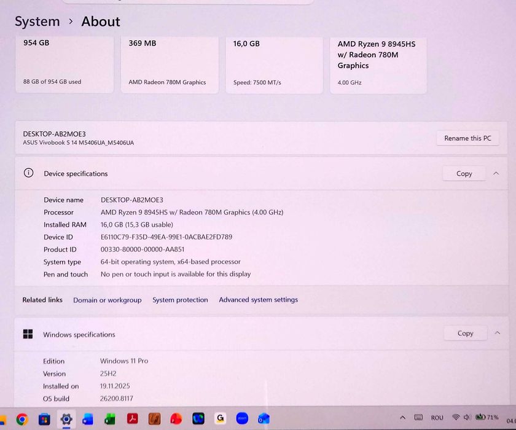This screenshot has height=430, width=516.
Task: Click the Settings gear taskbar icon
Action: (x=66, y=419)
